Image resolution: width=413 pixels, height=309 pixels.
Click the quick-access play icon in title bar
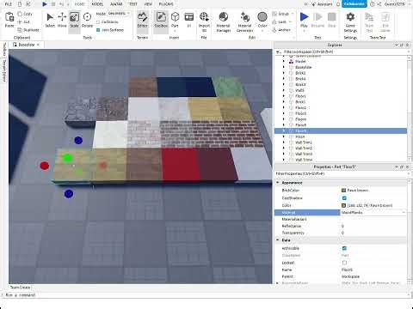(x=45, y=4)
